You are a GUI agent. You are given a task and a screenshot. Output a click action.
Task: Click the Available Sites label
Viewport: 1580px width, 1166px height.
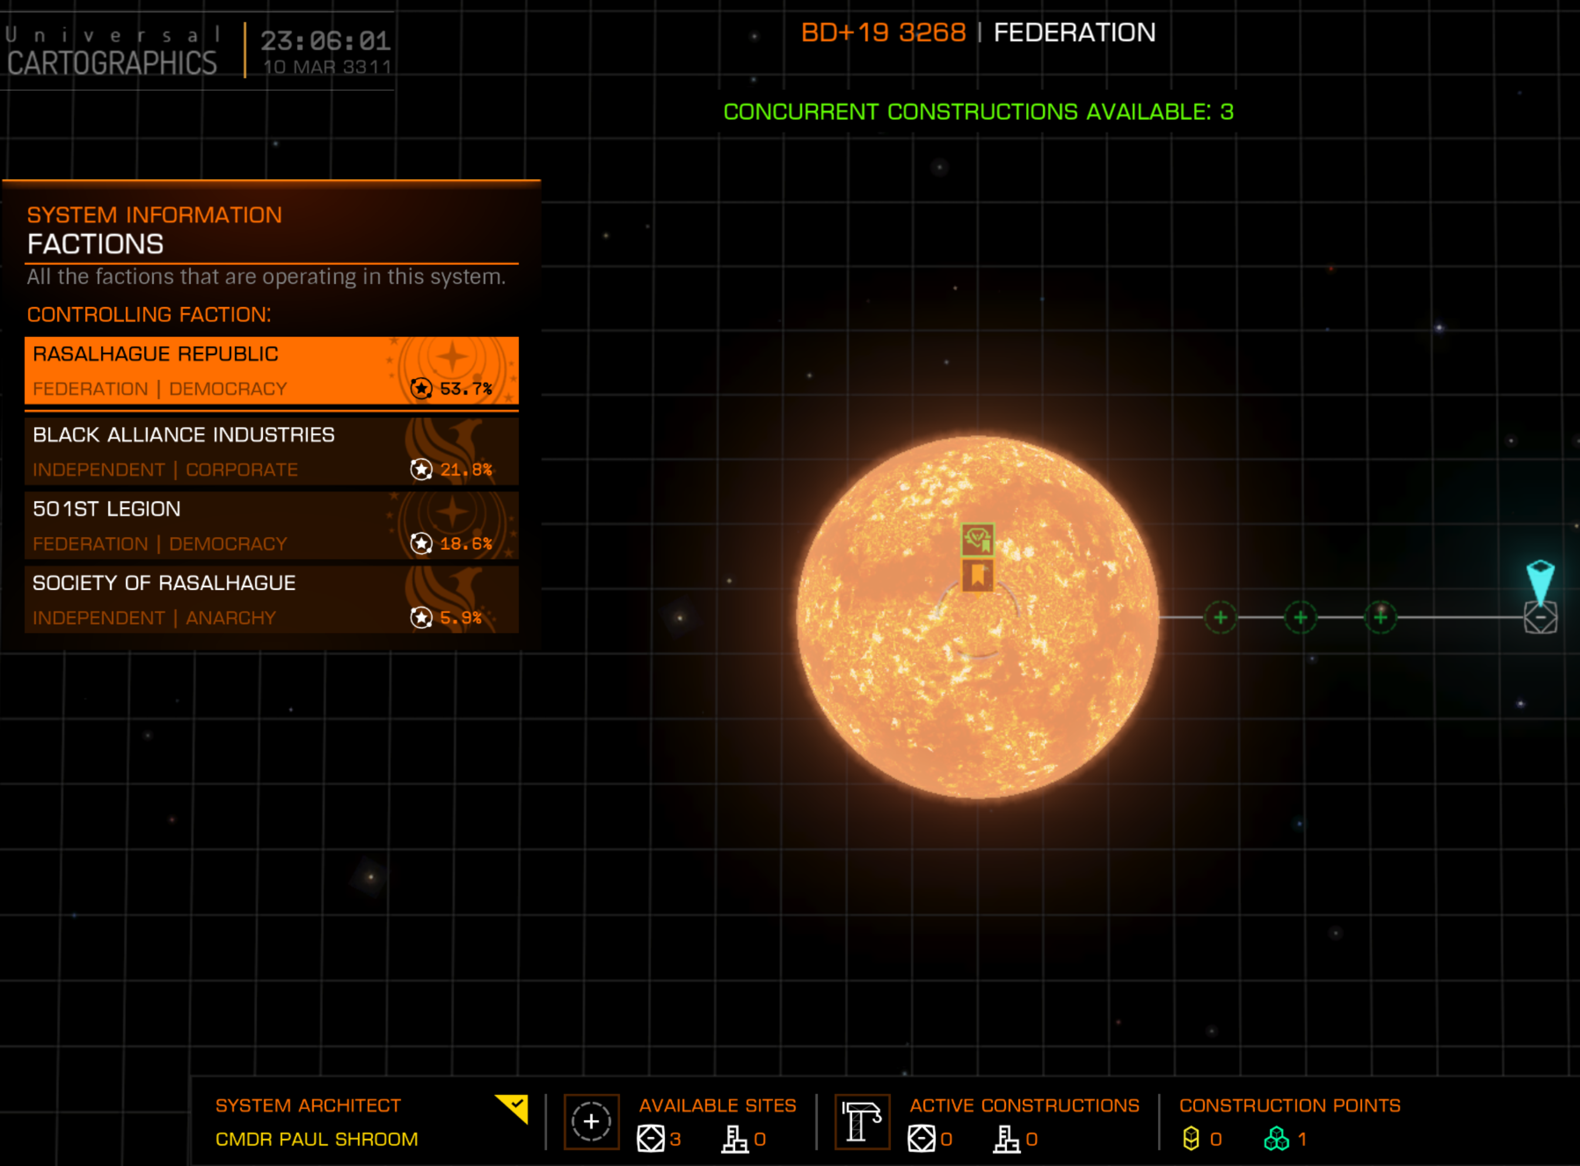[x=718, y=1105]
